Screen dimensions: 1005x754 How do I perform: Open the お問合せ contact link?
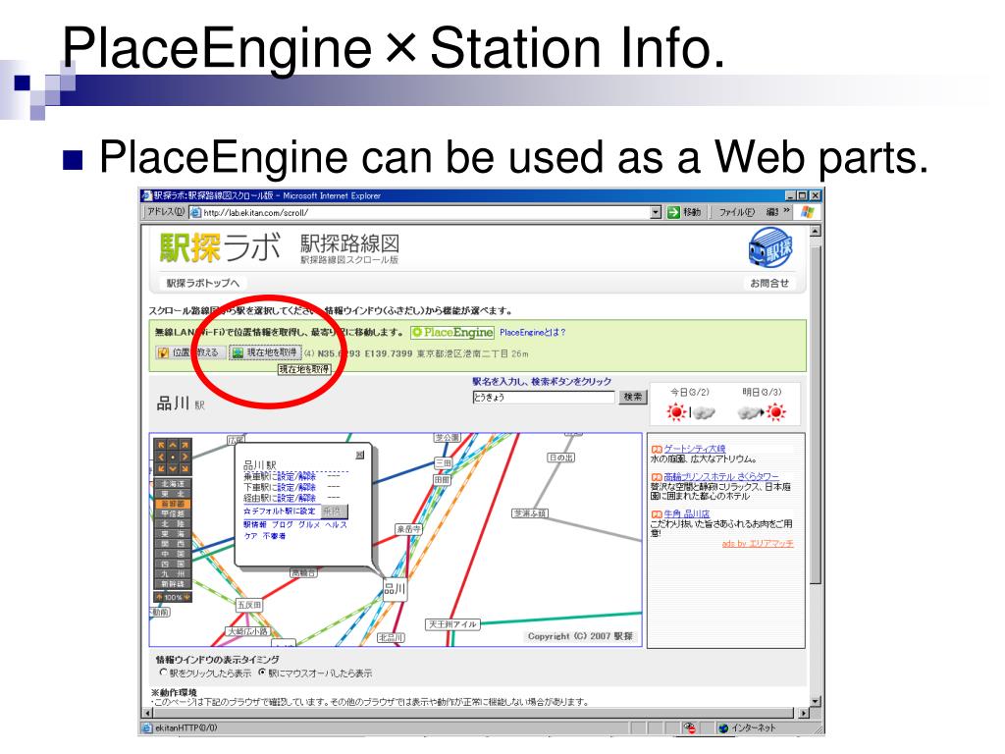pos(769,283)
